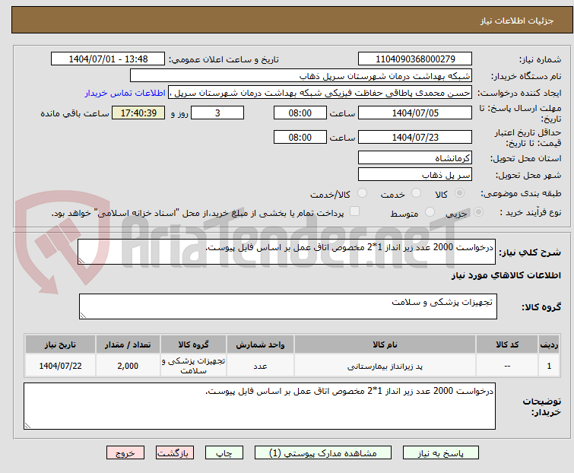574x473 pixels.
Task: Open مشاهده مدارک پیوستی (1) attachments
Action: coord(323,453)
